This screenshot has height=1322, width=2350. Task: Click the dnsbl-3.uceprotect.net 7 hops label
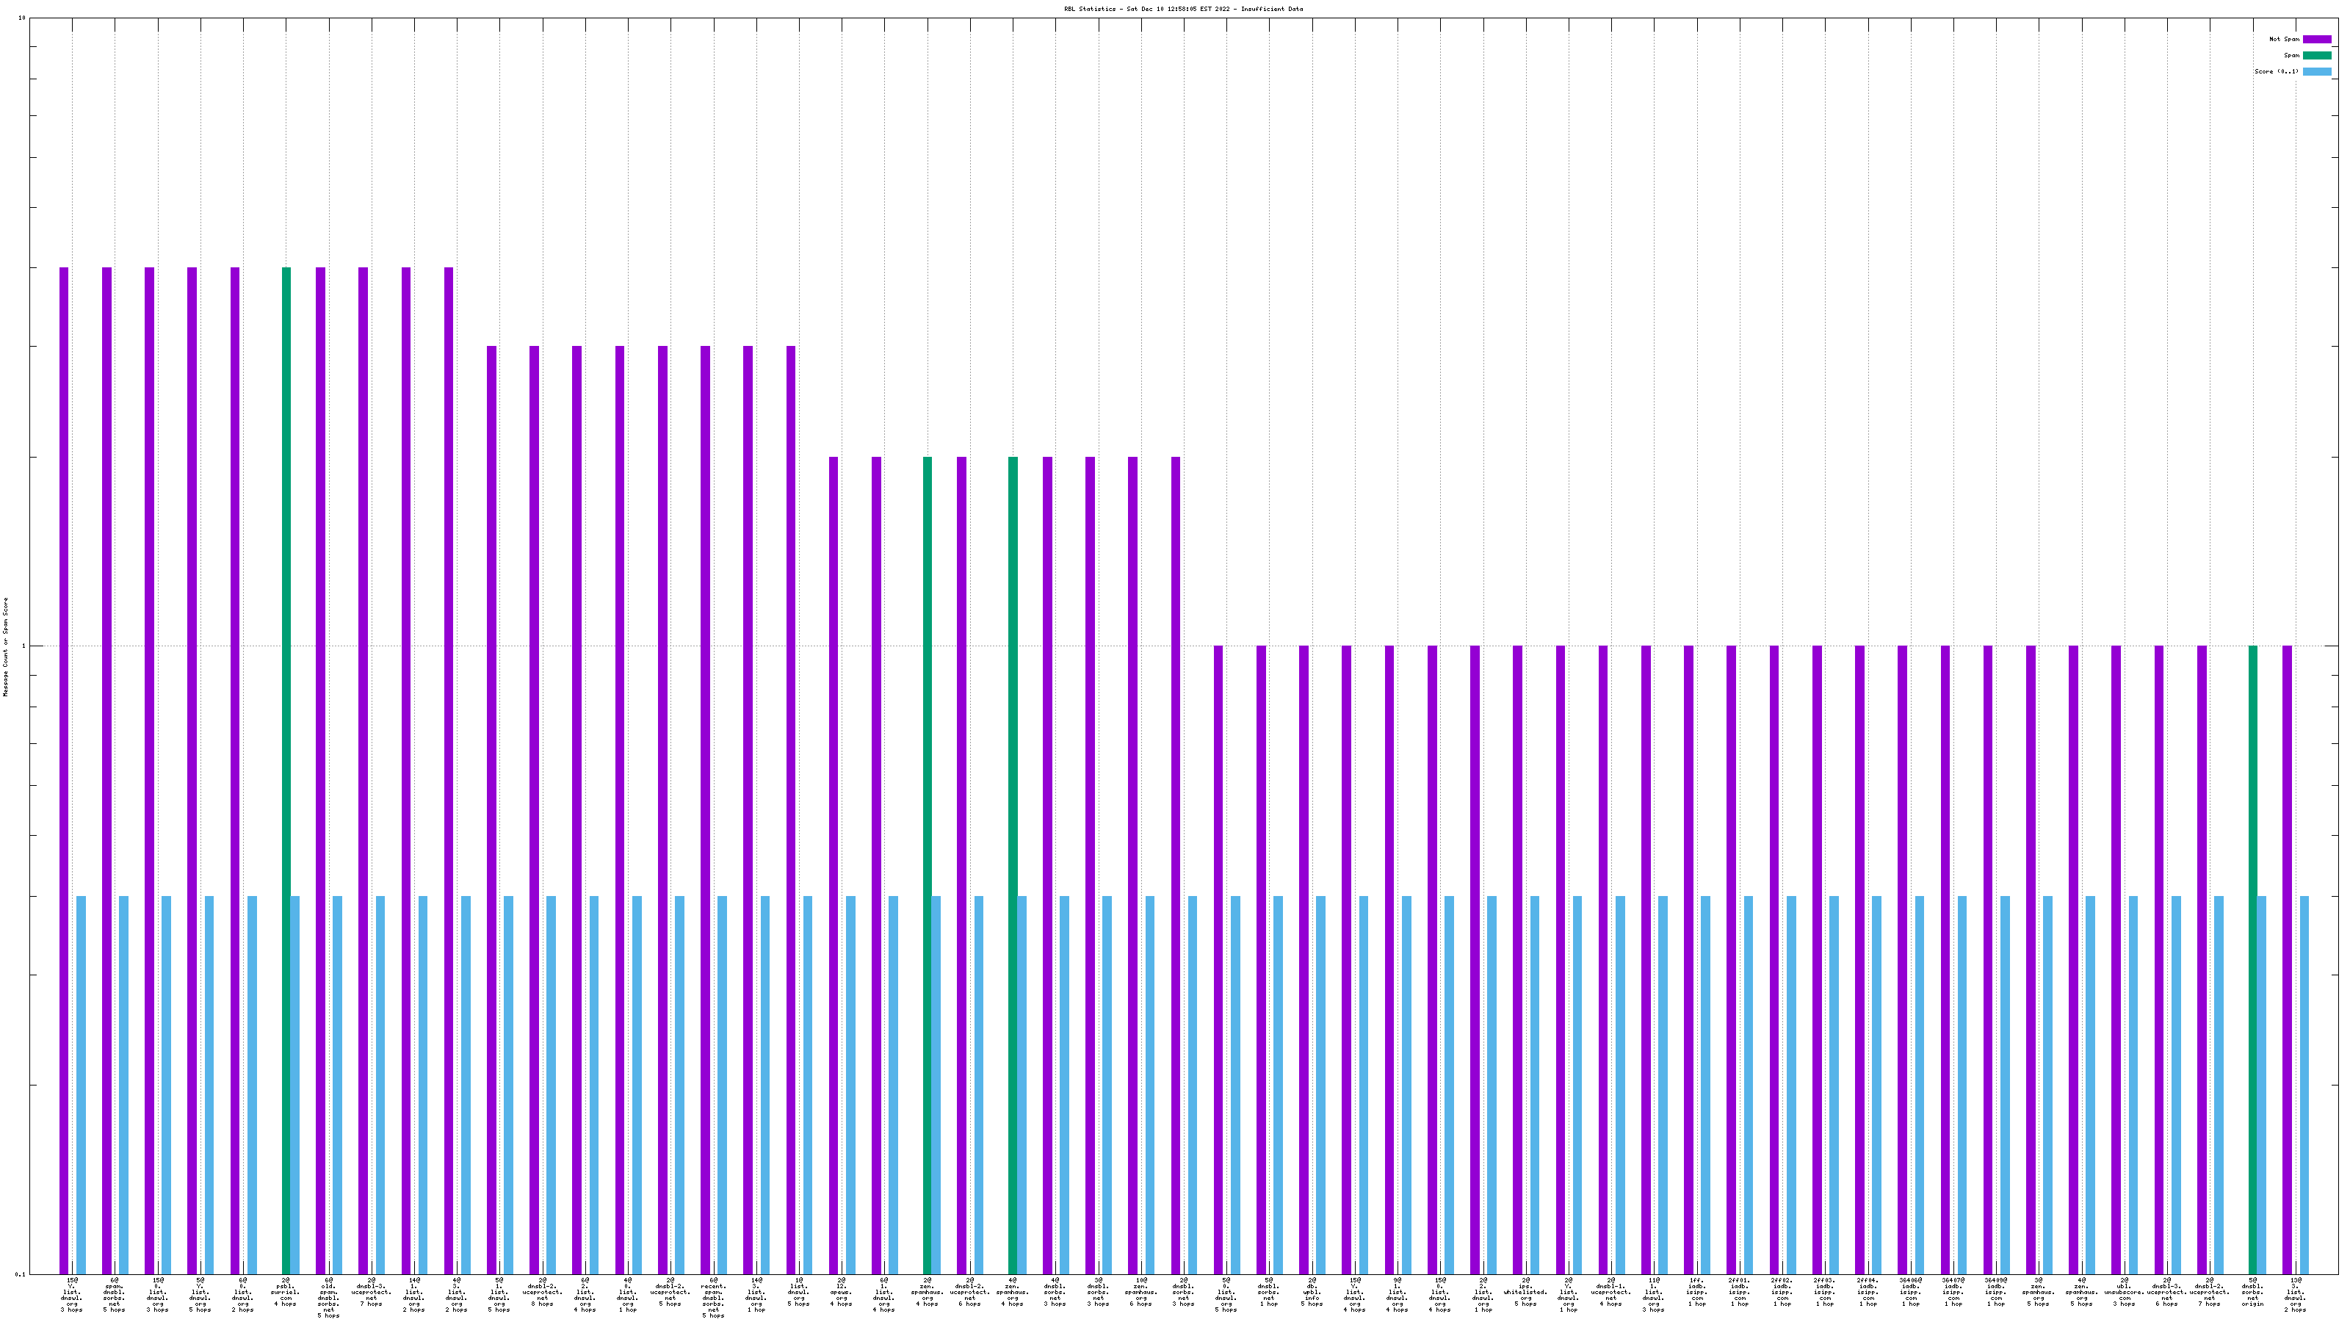point(372,1292)
